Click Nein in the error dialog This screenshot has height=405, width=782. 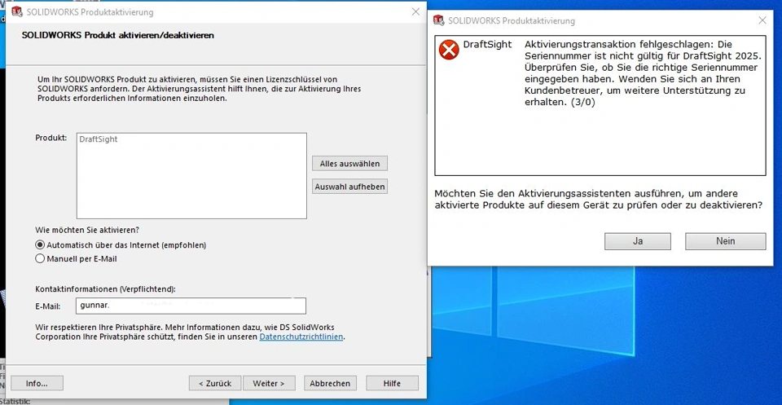tap(725, 241)
